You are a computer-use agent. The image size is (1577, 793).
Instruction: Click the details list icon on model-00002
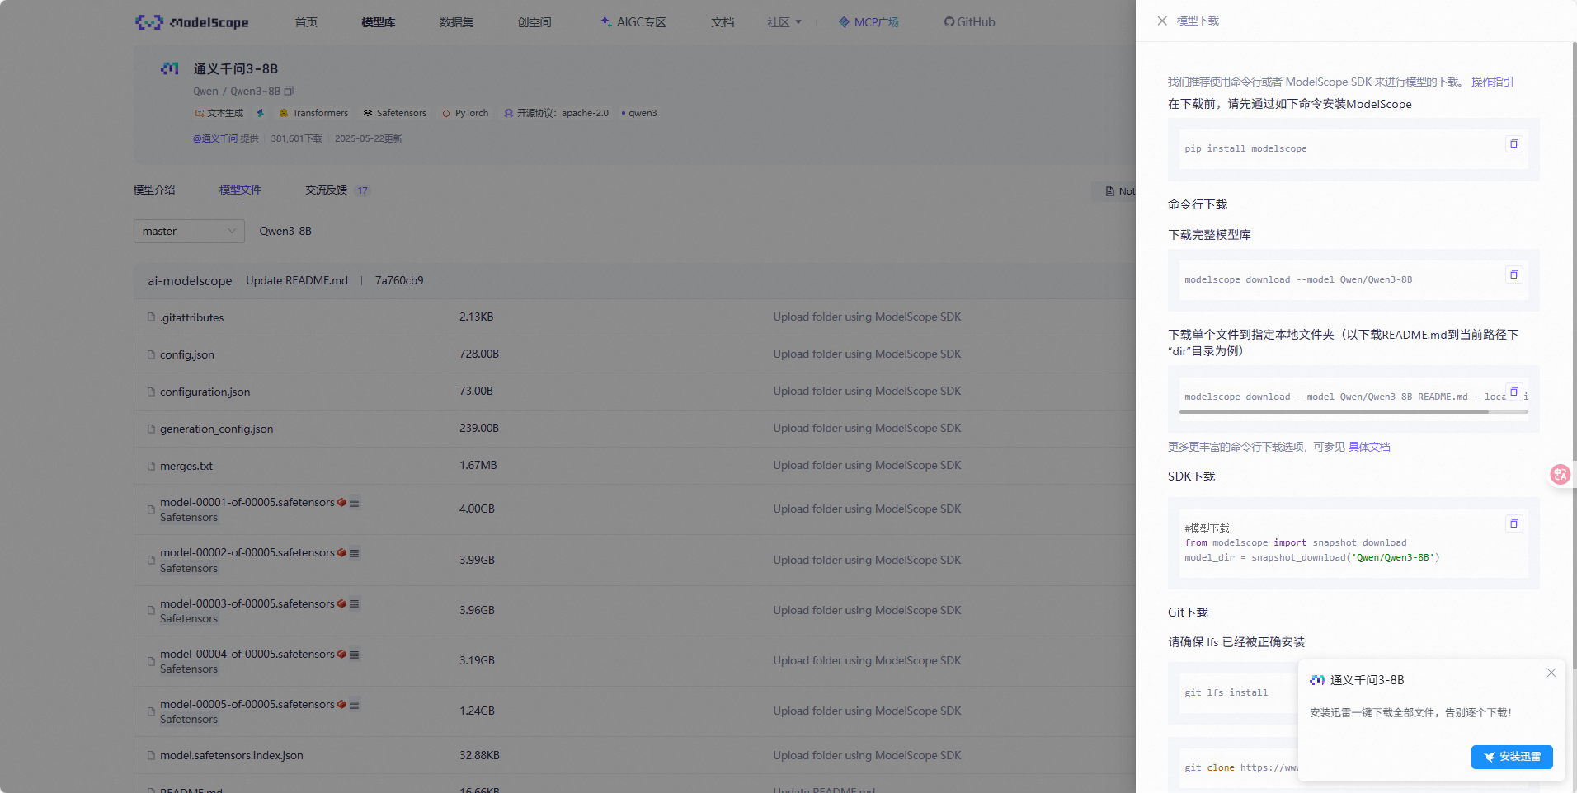(354, 553)
